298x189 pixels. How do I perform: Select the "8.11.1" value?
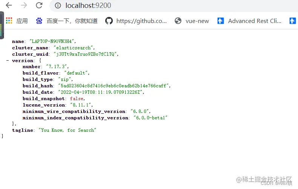(x=81, y=105)
